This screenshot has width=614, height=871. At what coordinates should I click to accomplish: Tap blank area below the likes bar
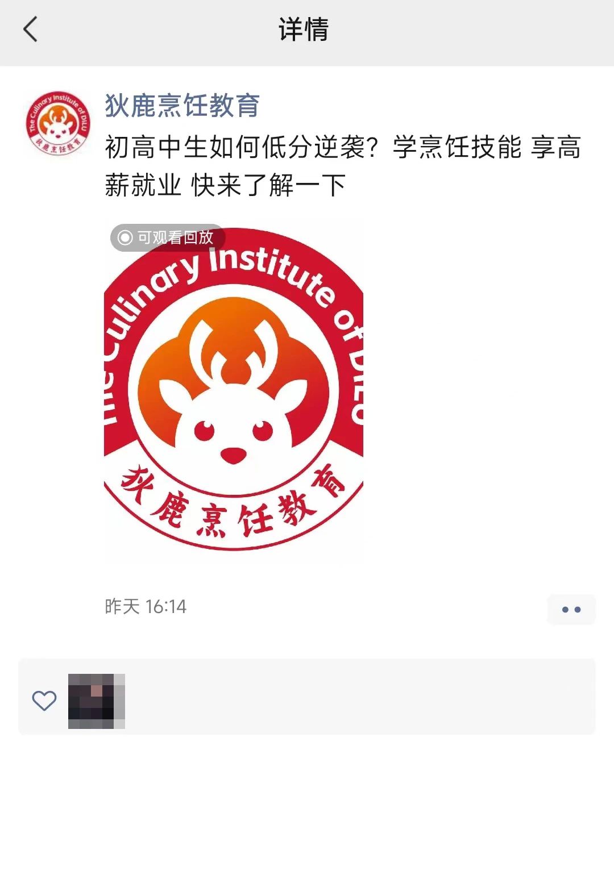coord(307,801)
